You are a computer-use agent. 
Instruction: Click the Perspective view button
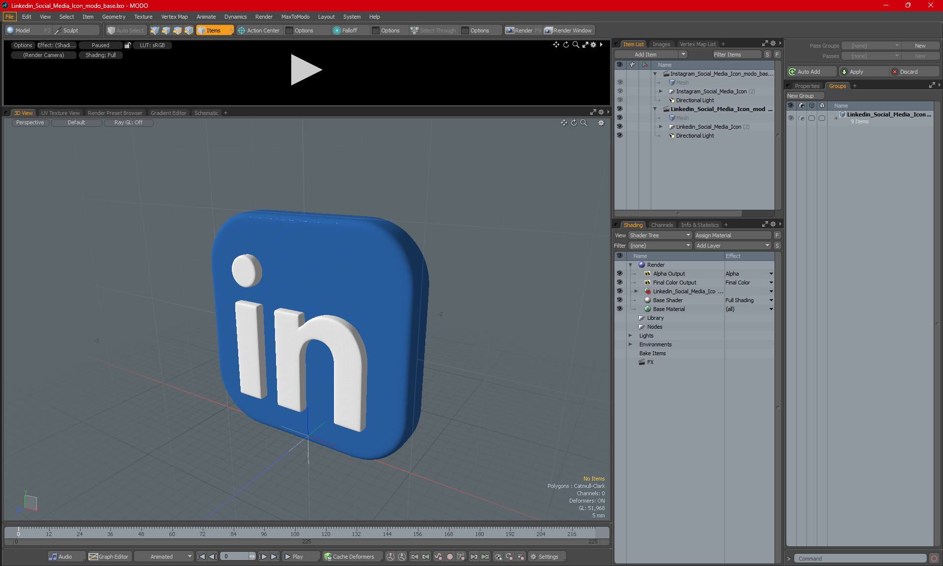[30, 123]
